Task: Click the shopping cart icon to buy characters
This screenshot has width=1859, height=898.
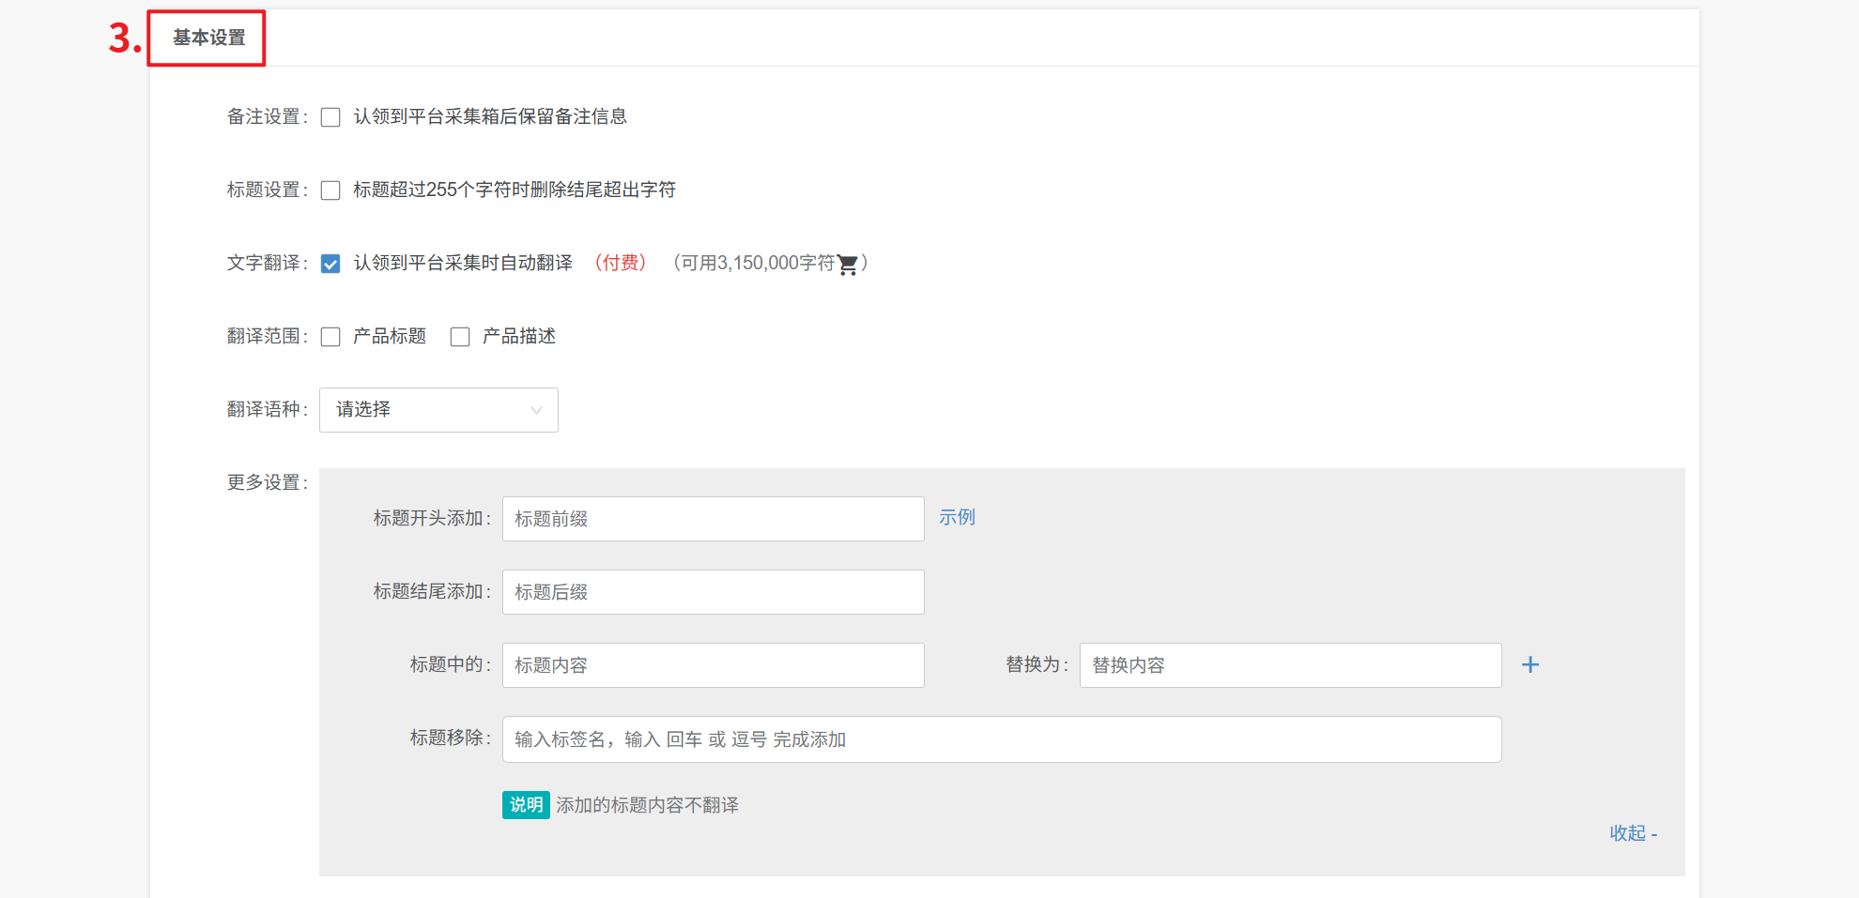Action: (847, 265)
